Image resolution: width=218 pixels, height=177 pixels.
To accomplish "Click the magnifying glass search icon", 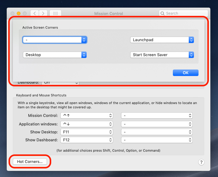I will 163,13.
